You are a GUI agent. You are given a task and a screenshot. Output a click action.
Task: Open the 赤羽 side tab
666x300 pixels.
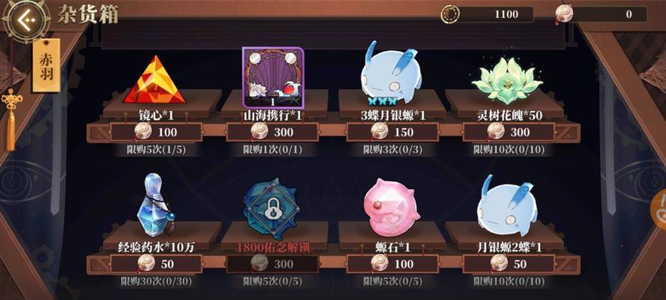pos(46,66)
